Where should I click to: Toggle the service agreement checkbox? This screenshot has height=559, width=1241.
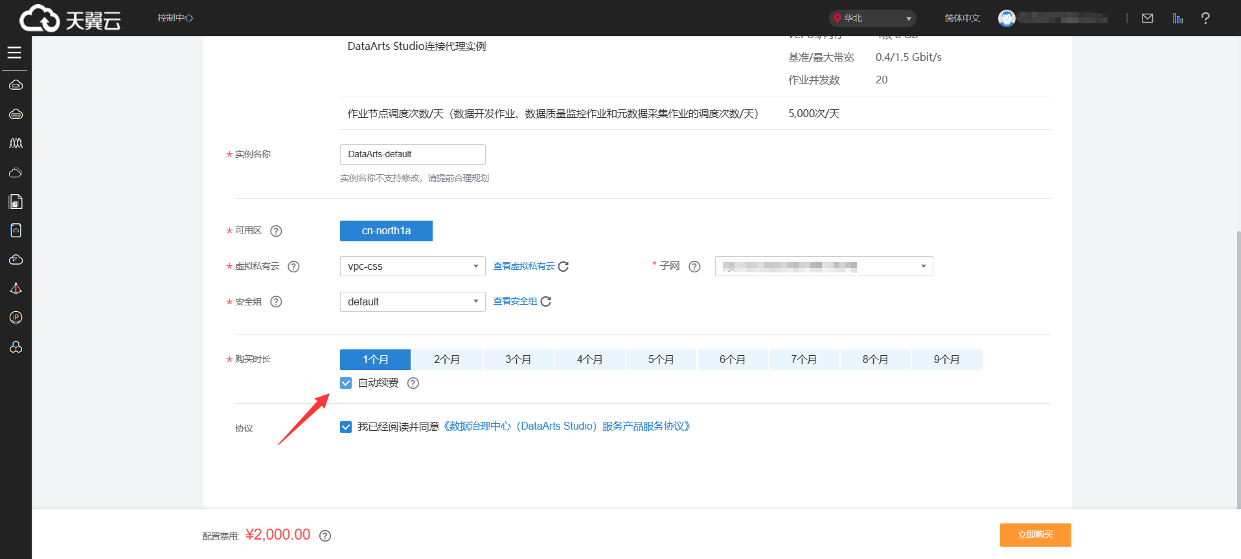tap(346, 427)
